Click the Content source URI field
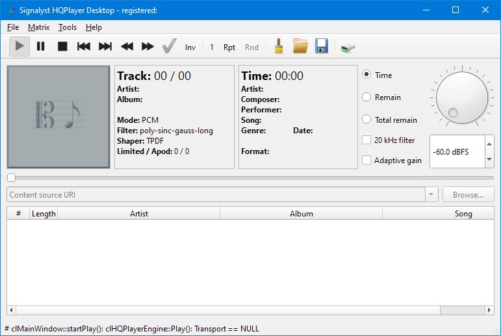The image size is (501, 336). (216, 195)
